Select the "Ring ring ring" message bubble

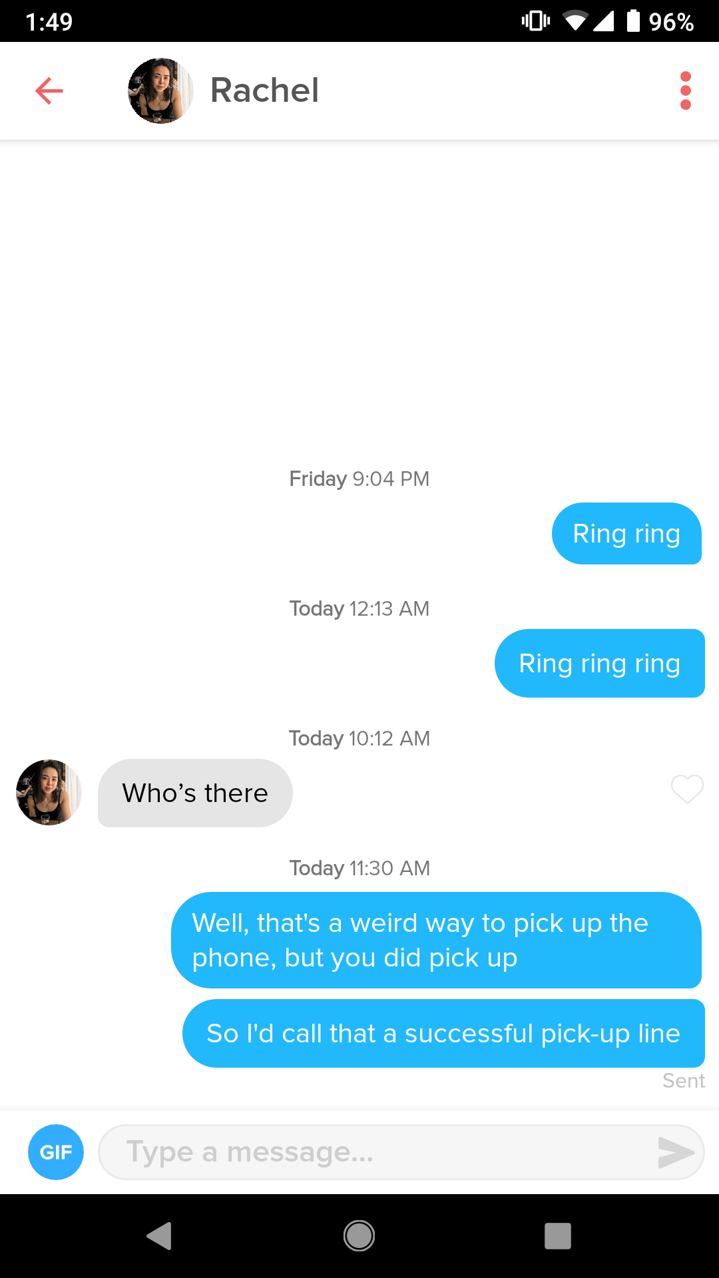599,664
